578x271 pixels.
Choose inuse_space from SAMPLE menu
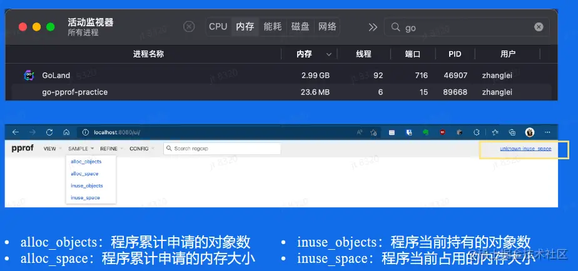[85, 198]
